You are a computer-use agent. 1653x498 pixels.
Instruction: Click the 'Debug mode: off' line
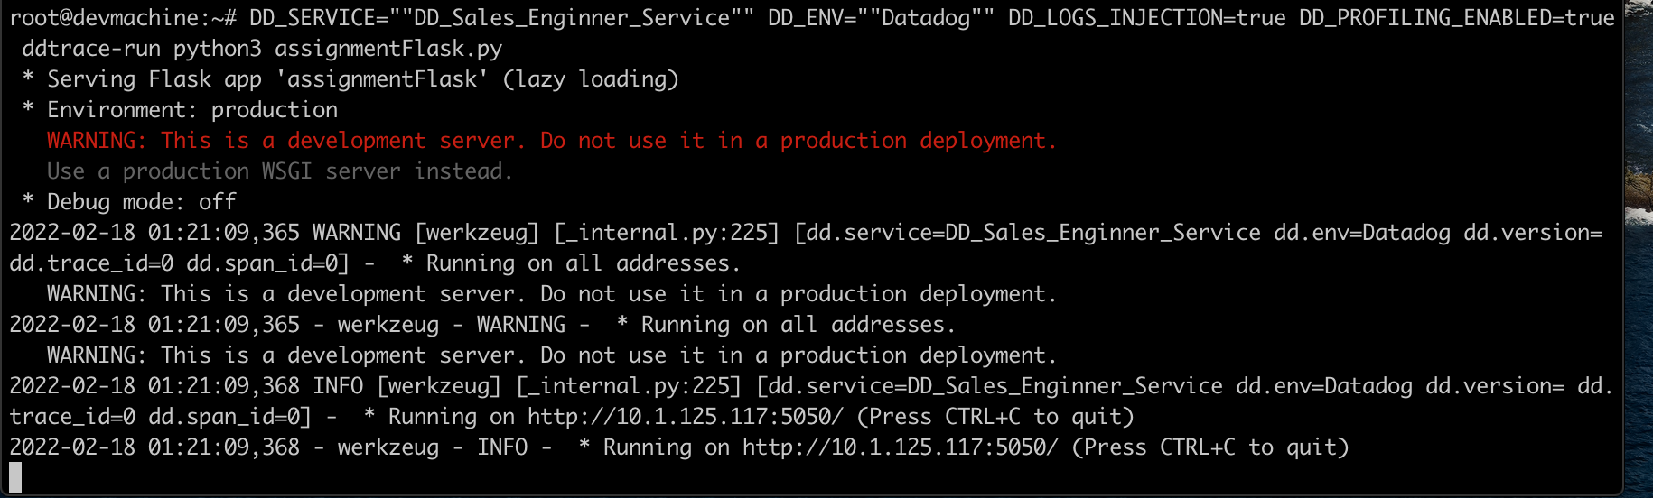pyautogui.click(x=129, y=202)
